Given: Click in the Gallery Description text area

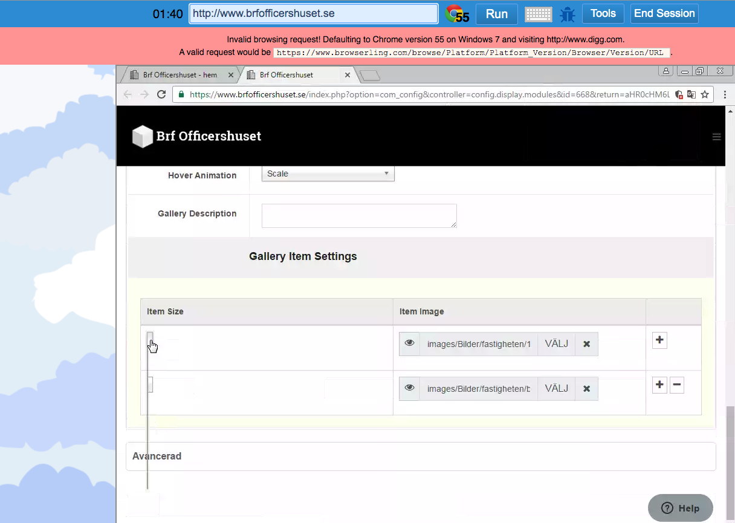Looking at the screenshot, I should pyautogui.click(x=358, y=216).
